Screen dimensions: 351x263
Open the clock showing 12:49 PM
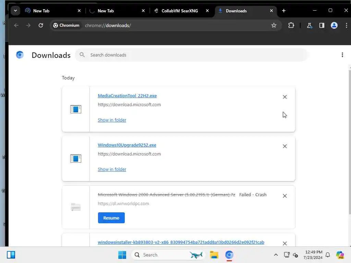click(313, 255)
